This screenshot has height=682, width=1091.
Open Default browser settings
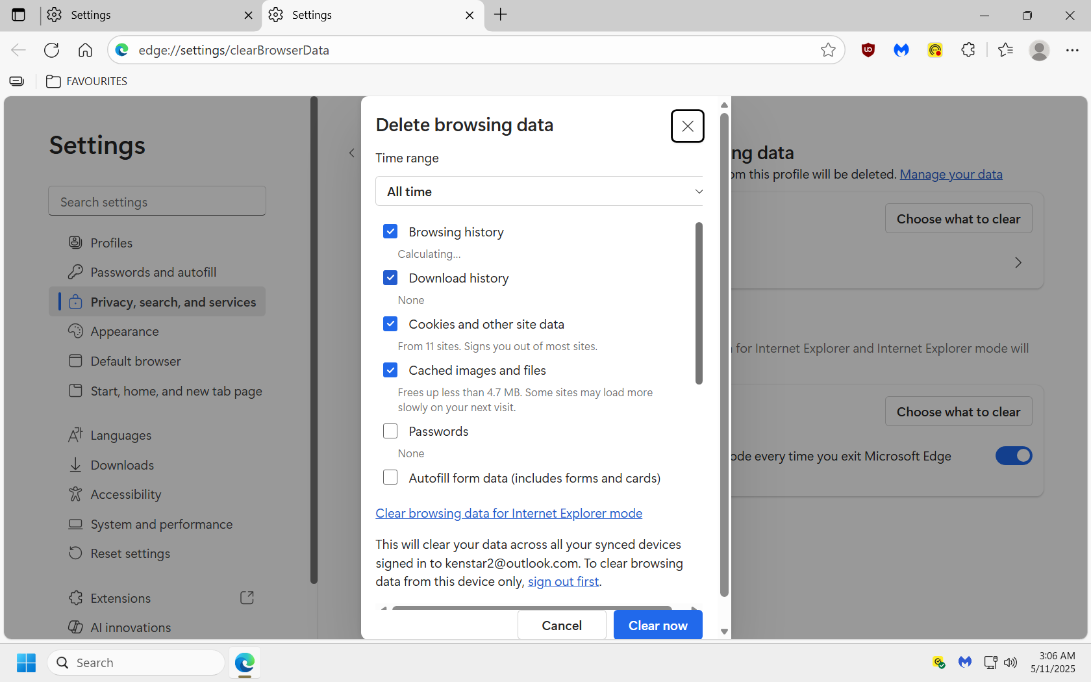[x=157, y=361]
